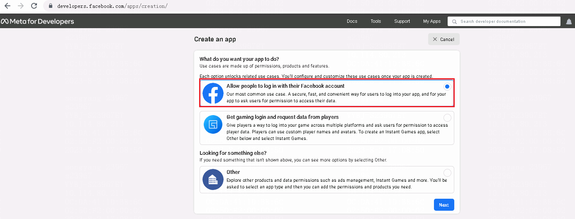Open the Support menu
575x219 pixels.
click(x=402, y=21)
